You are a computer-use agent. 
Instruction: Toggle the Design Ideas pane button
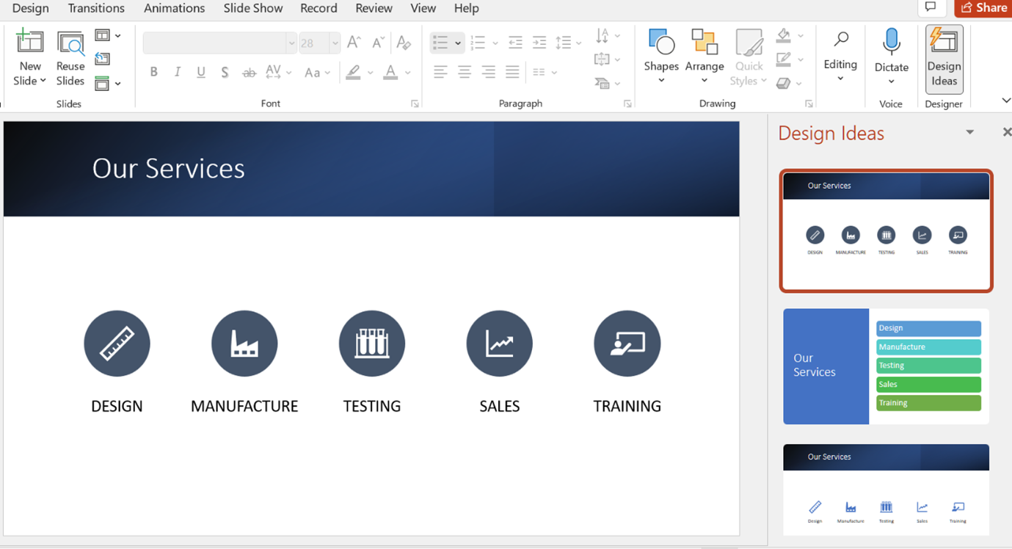[x=944, y=59]
